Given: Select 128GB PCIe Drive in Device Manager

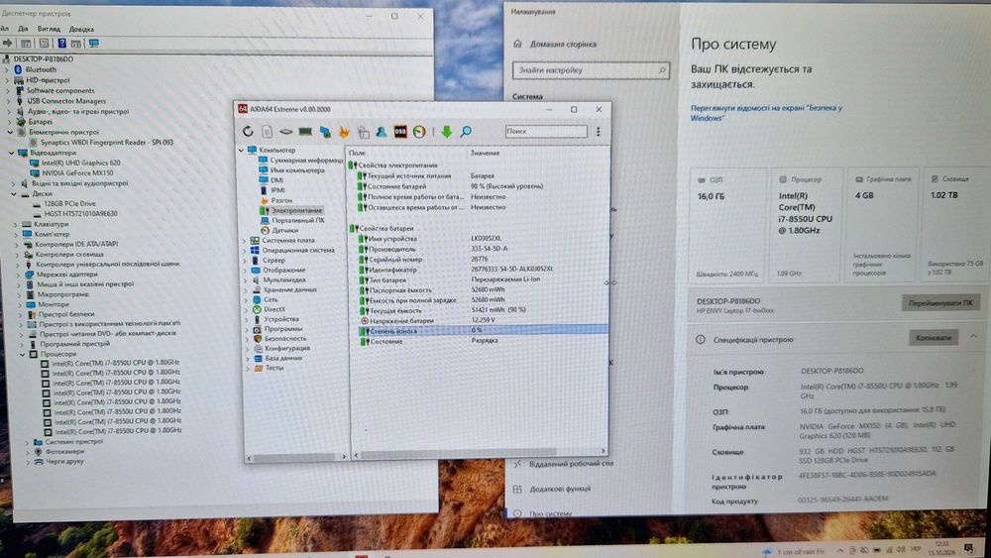Looking at the screenshot, I should pyautogui.click(x=69, y=203).
